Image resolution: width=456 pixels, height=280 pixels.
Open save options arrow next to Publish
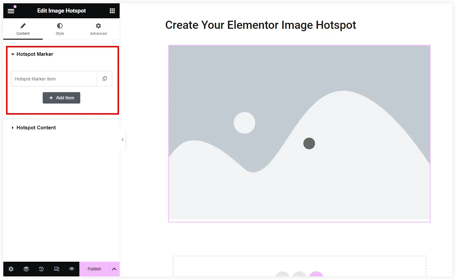(x=114, y=269)
